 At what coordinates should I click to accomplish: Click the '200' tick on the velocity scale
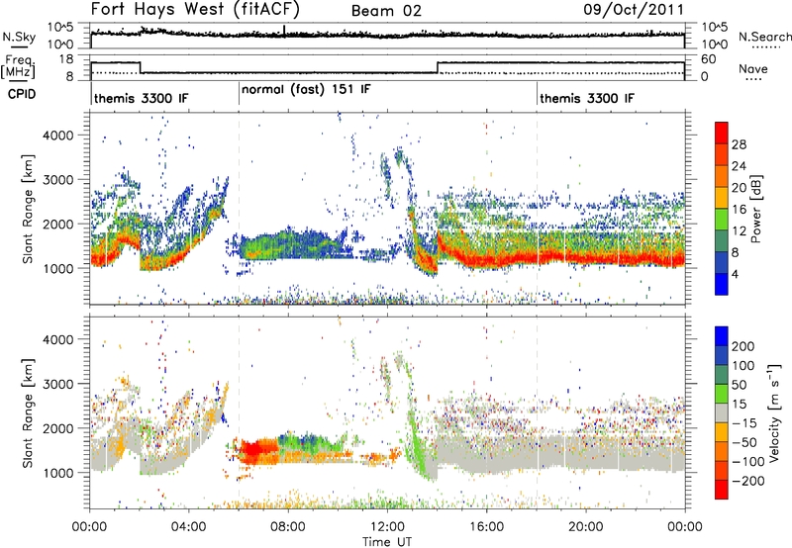743,346
